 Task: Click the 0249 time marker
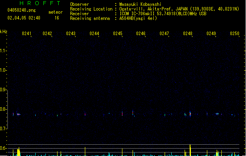click(x=211, y=33)
